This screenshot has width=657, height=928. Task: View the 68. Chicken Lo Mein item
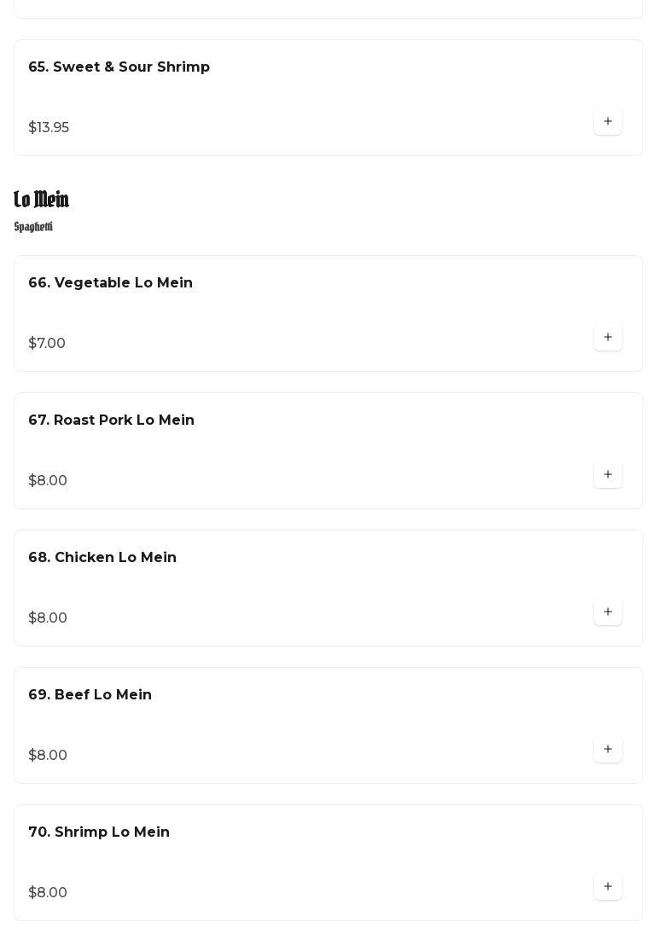click(102, 558)
